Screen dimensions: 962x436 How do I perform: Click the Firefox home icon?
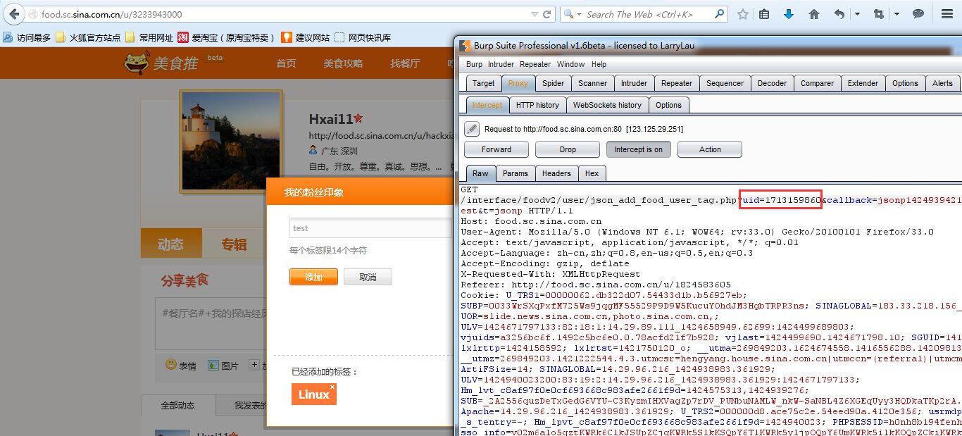click(814, 14)
